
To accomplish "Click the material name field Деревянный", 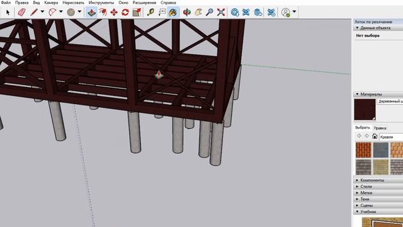I will pyautogui.click(x=390, y=102).
